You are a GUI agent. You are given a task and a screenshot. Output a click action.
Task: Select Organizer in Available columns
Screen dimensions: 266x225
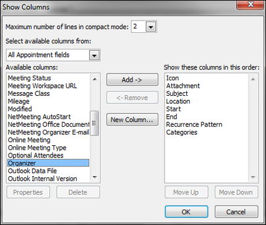48,163
